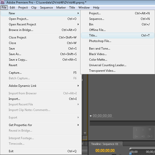Click the Go to Out Point button
This screenshot has width=155, height=155.
tap(143, 136)
